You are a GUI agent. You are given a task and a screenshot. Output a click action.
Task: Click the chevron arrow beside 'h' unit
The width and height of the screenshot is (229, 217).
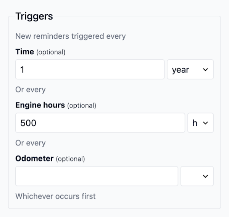click(206, 123)
